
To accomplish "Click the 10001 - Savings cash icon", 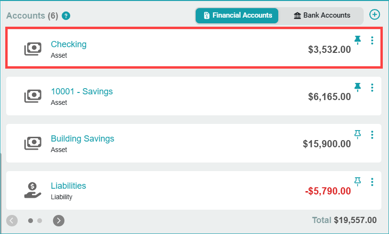I will [33, 96].
